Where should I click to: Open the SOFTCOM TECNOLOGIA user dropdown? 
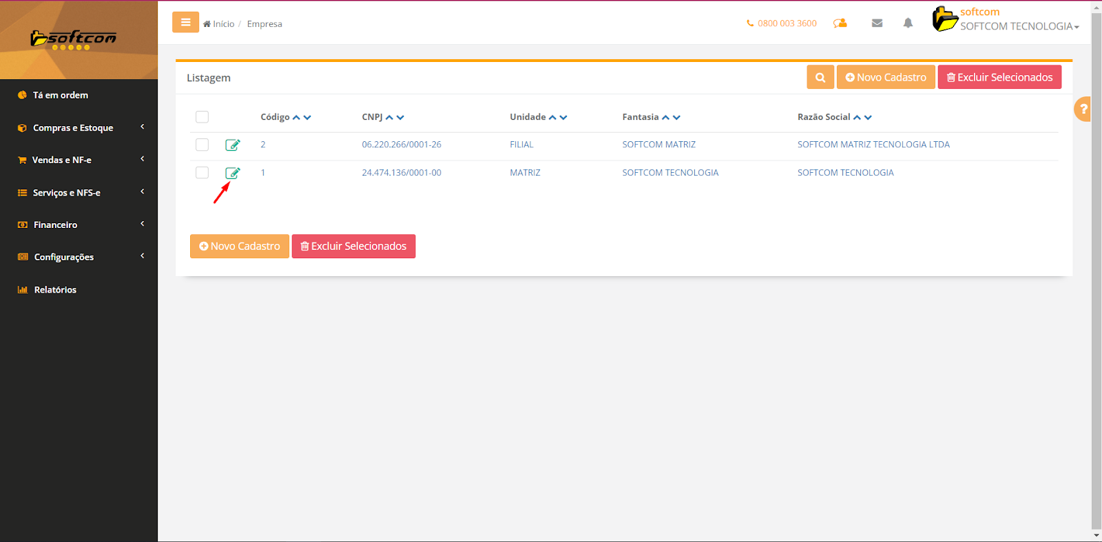(x=1019, y=26)
